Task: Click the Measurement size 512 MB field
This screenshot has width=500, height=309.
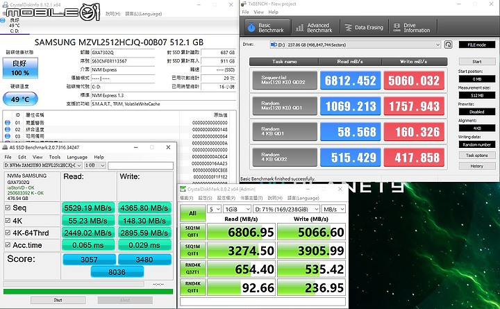Action: tap(476, 95)
